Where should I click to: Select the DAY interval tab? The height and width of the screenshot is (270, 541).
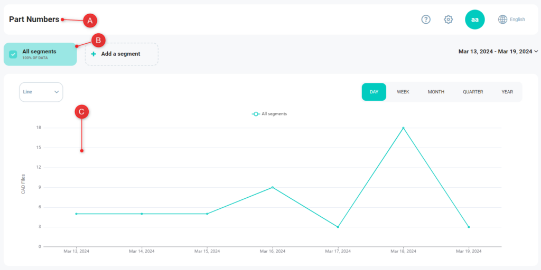(x=374, y=92)
